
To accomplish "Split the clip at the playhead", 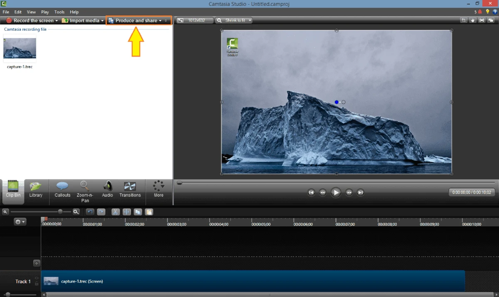I will [126, 212].
